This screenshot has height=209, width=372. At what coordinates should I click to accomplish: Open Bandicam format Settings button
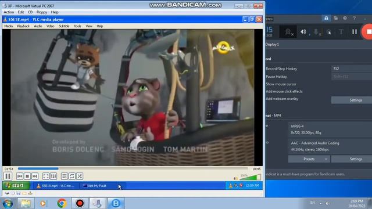coord(352,159)
